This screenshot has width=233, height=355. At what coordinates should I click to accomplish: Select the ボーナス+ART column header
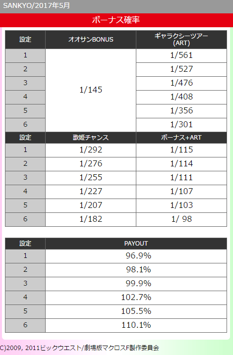tap(181, 138)
